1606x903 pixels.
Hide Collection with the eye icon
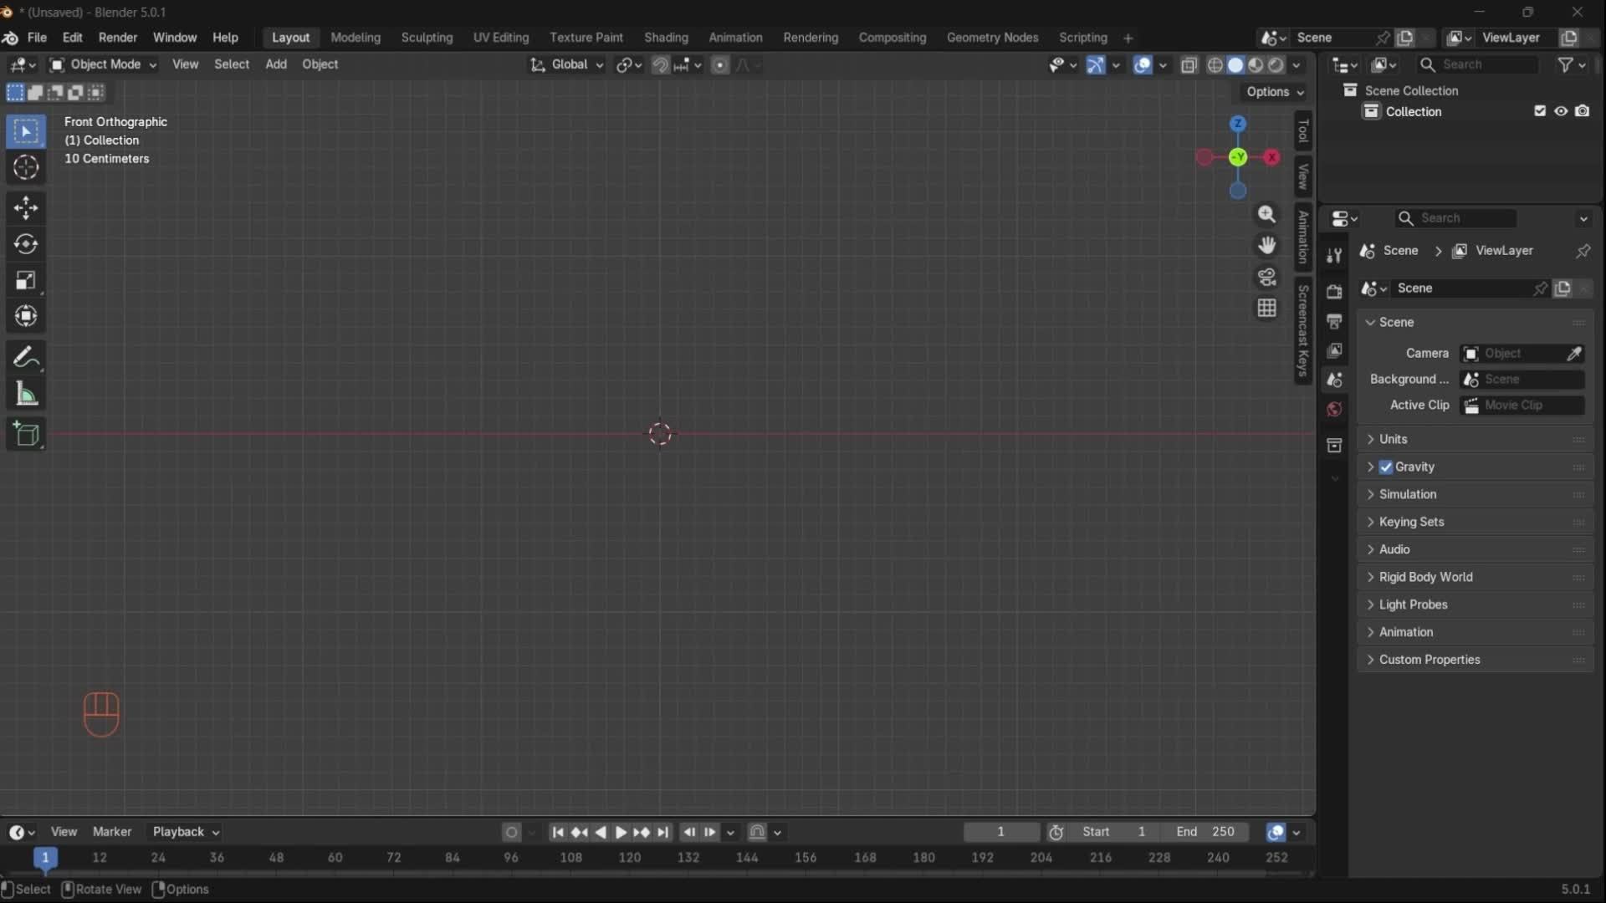(1561, 111)
